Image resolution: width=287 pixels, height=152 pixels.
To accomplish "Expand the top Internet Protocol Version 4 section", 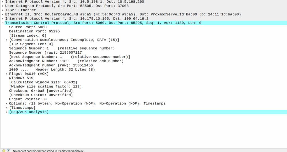I will (3, 2).
